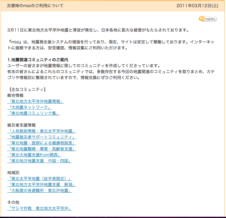Open 「東北地震・医師による健康相談室」 link

point(42,143)
